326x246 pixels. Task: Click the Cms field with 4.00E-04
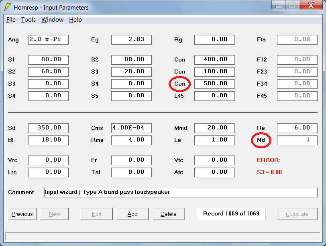pos(131,128)
